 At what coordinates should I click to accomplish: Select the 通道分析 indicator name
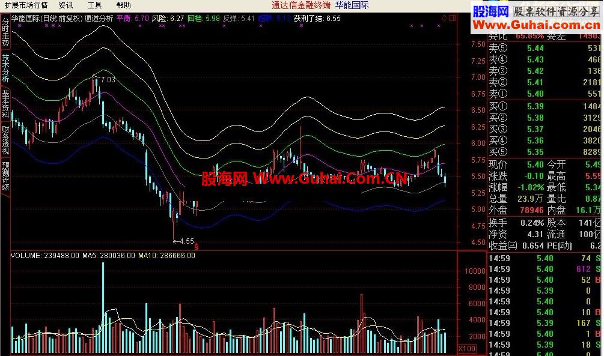[x=99, y=18]
